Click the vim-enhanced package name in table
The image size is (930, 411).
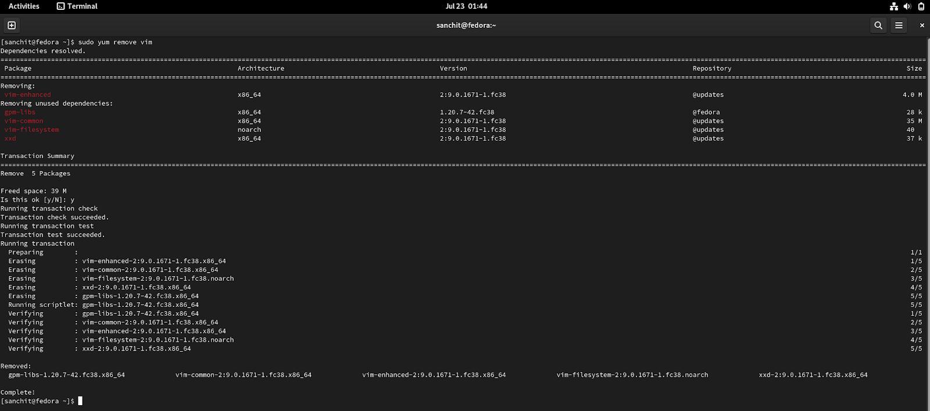(x=27, y=94)
